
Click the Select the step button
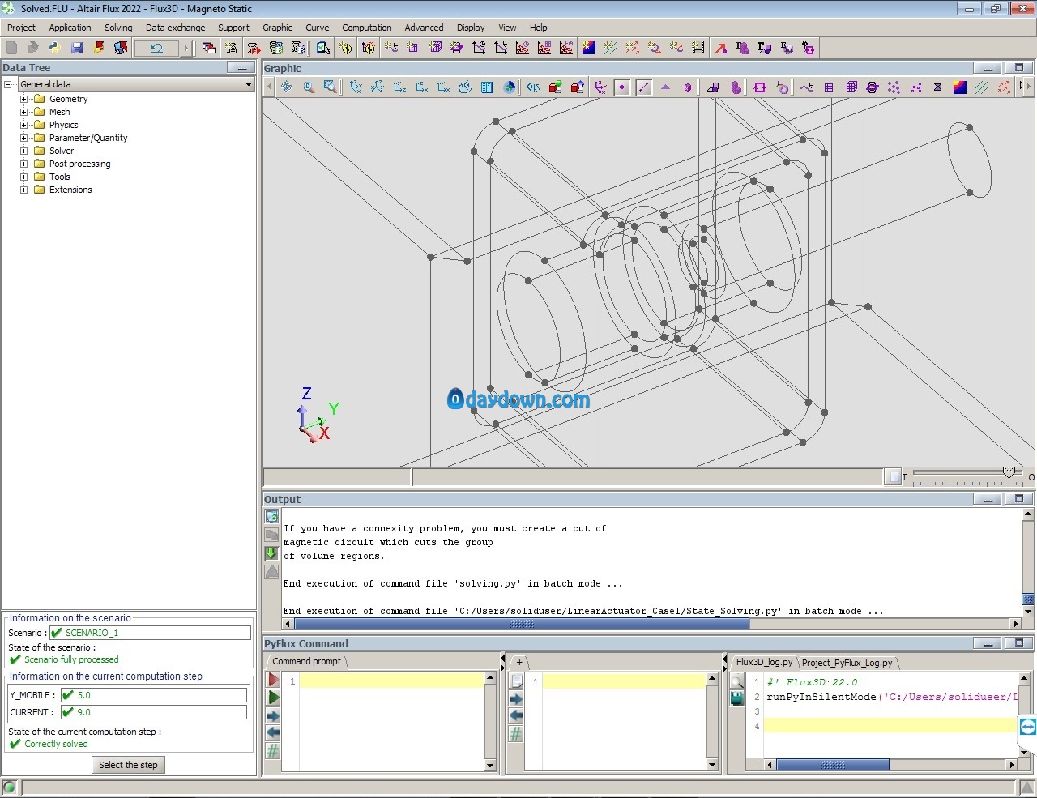point(128,765)
